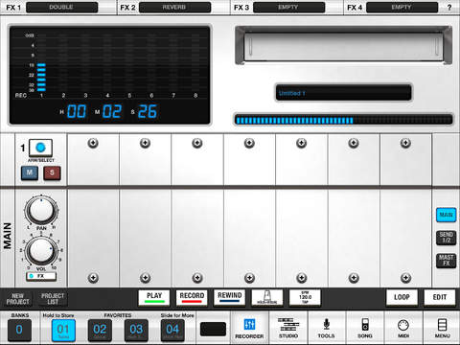Tap the metronome icon
460x345 pixels.
click(x=267, y=297)
